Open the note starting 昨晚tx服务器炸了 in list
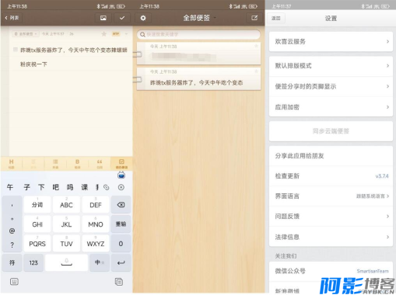Screen dimensions: 396x295 pyautogui.click(x=198, y=79)
